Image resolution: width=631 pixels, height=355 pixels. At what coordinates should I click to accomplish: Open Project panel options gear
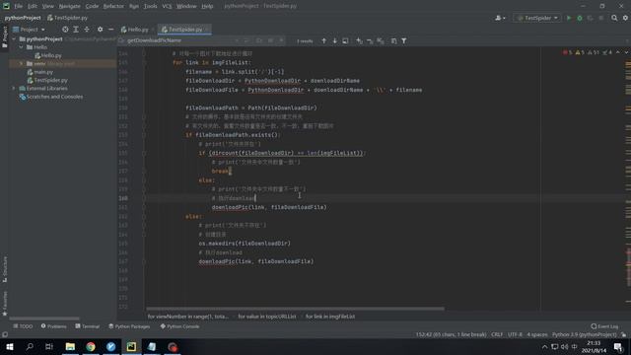100,30
